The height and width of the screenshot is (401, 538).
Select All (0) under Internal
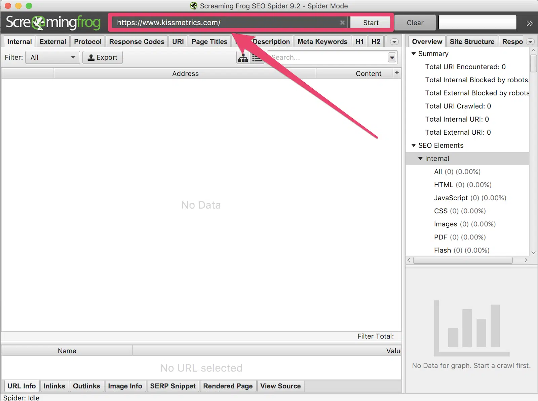point(457,172)
